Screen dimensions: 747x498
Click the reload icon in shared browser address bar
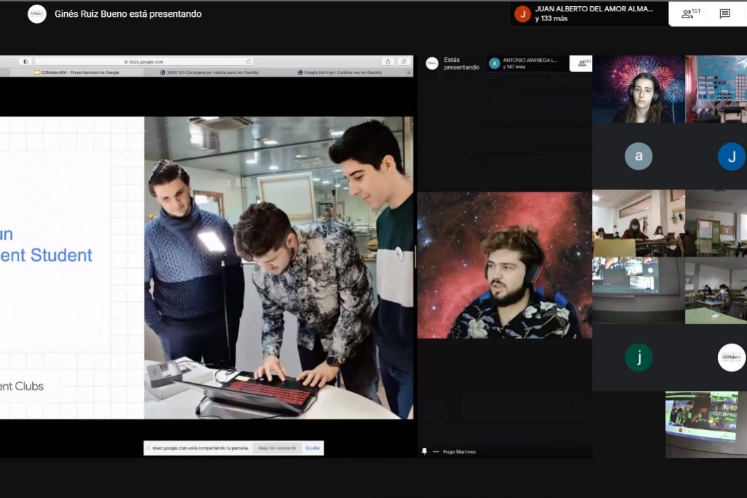coord(249,62)
